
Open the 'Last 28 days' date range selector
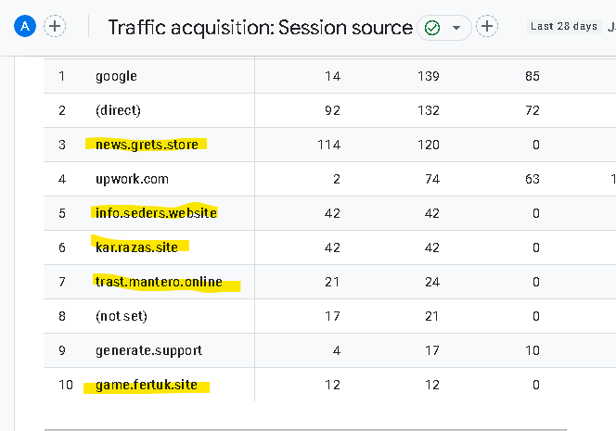(x=564, y=26)
